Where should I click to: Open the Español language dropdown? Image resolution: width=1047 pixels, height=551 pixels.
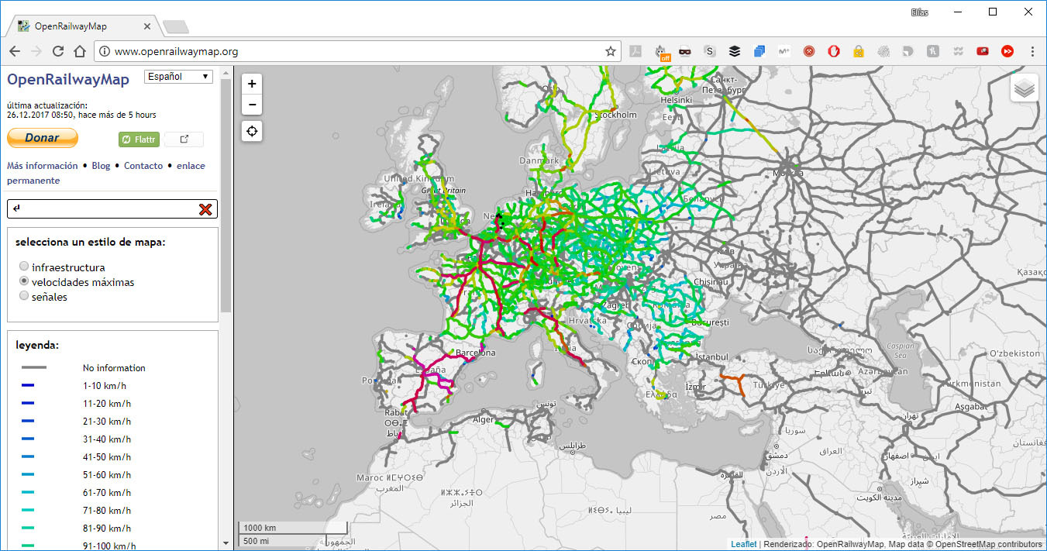coord(178,76)
